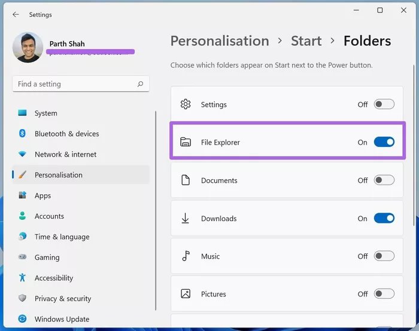Click the On label beside Downloads
Image resolution: width=419 pixels, height=331 pixels.
click(x=362, y=219)
